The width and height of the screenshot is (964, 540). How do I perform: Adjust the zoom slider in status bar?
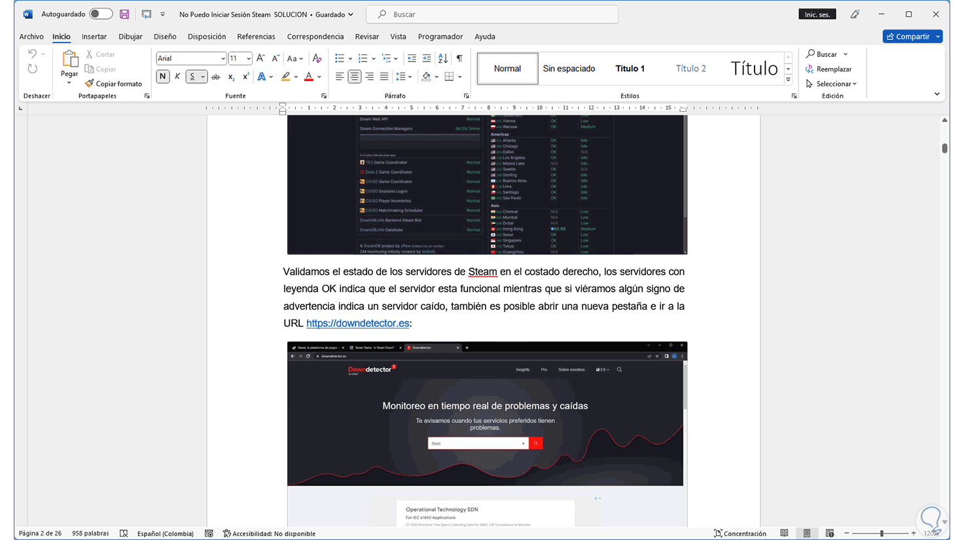tap(881, 533)
